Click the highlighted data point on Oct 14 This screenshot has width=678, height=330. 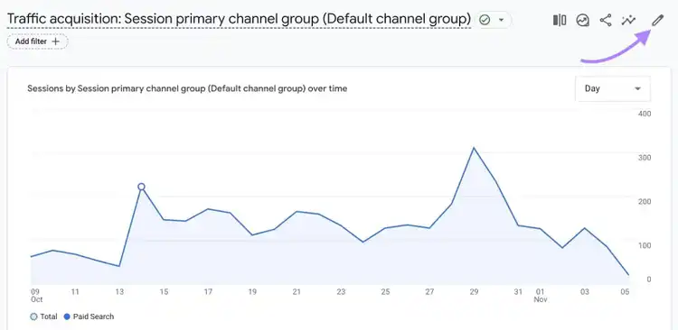(x=141, y=187)
